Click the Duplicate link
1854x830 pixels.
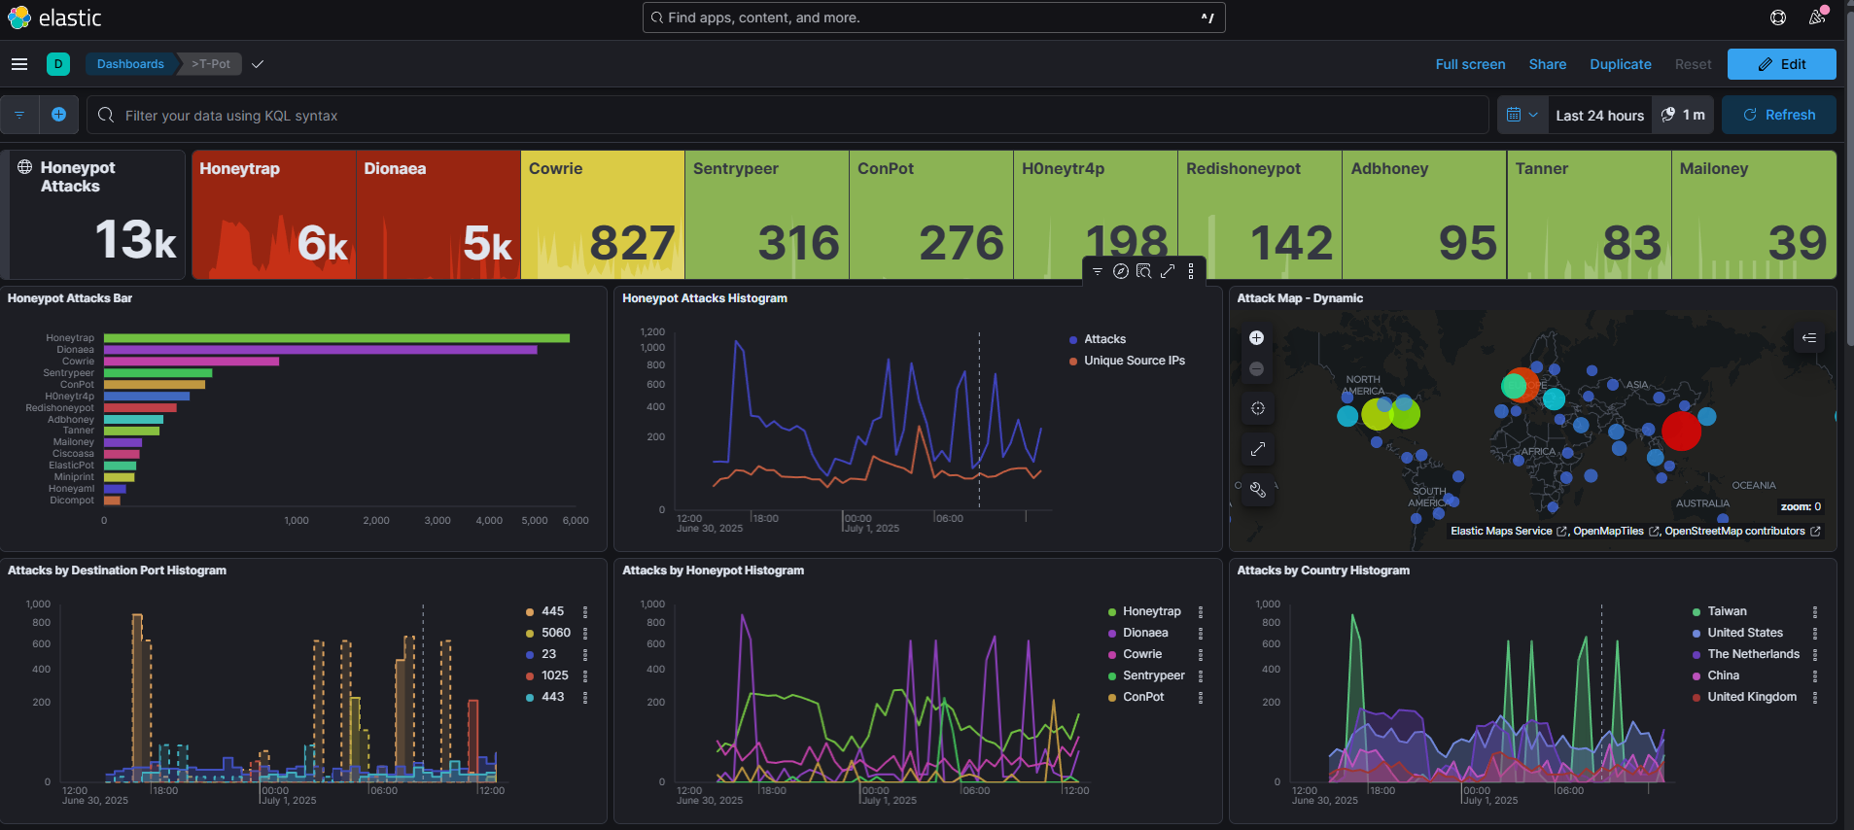pyautogui.click(x=1621, y=64)
